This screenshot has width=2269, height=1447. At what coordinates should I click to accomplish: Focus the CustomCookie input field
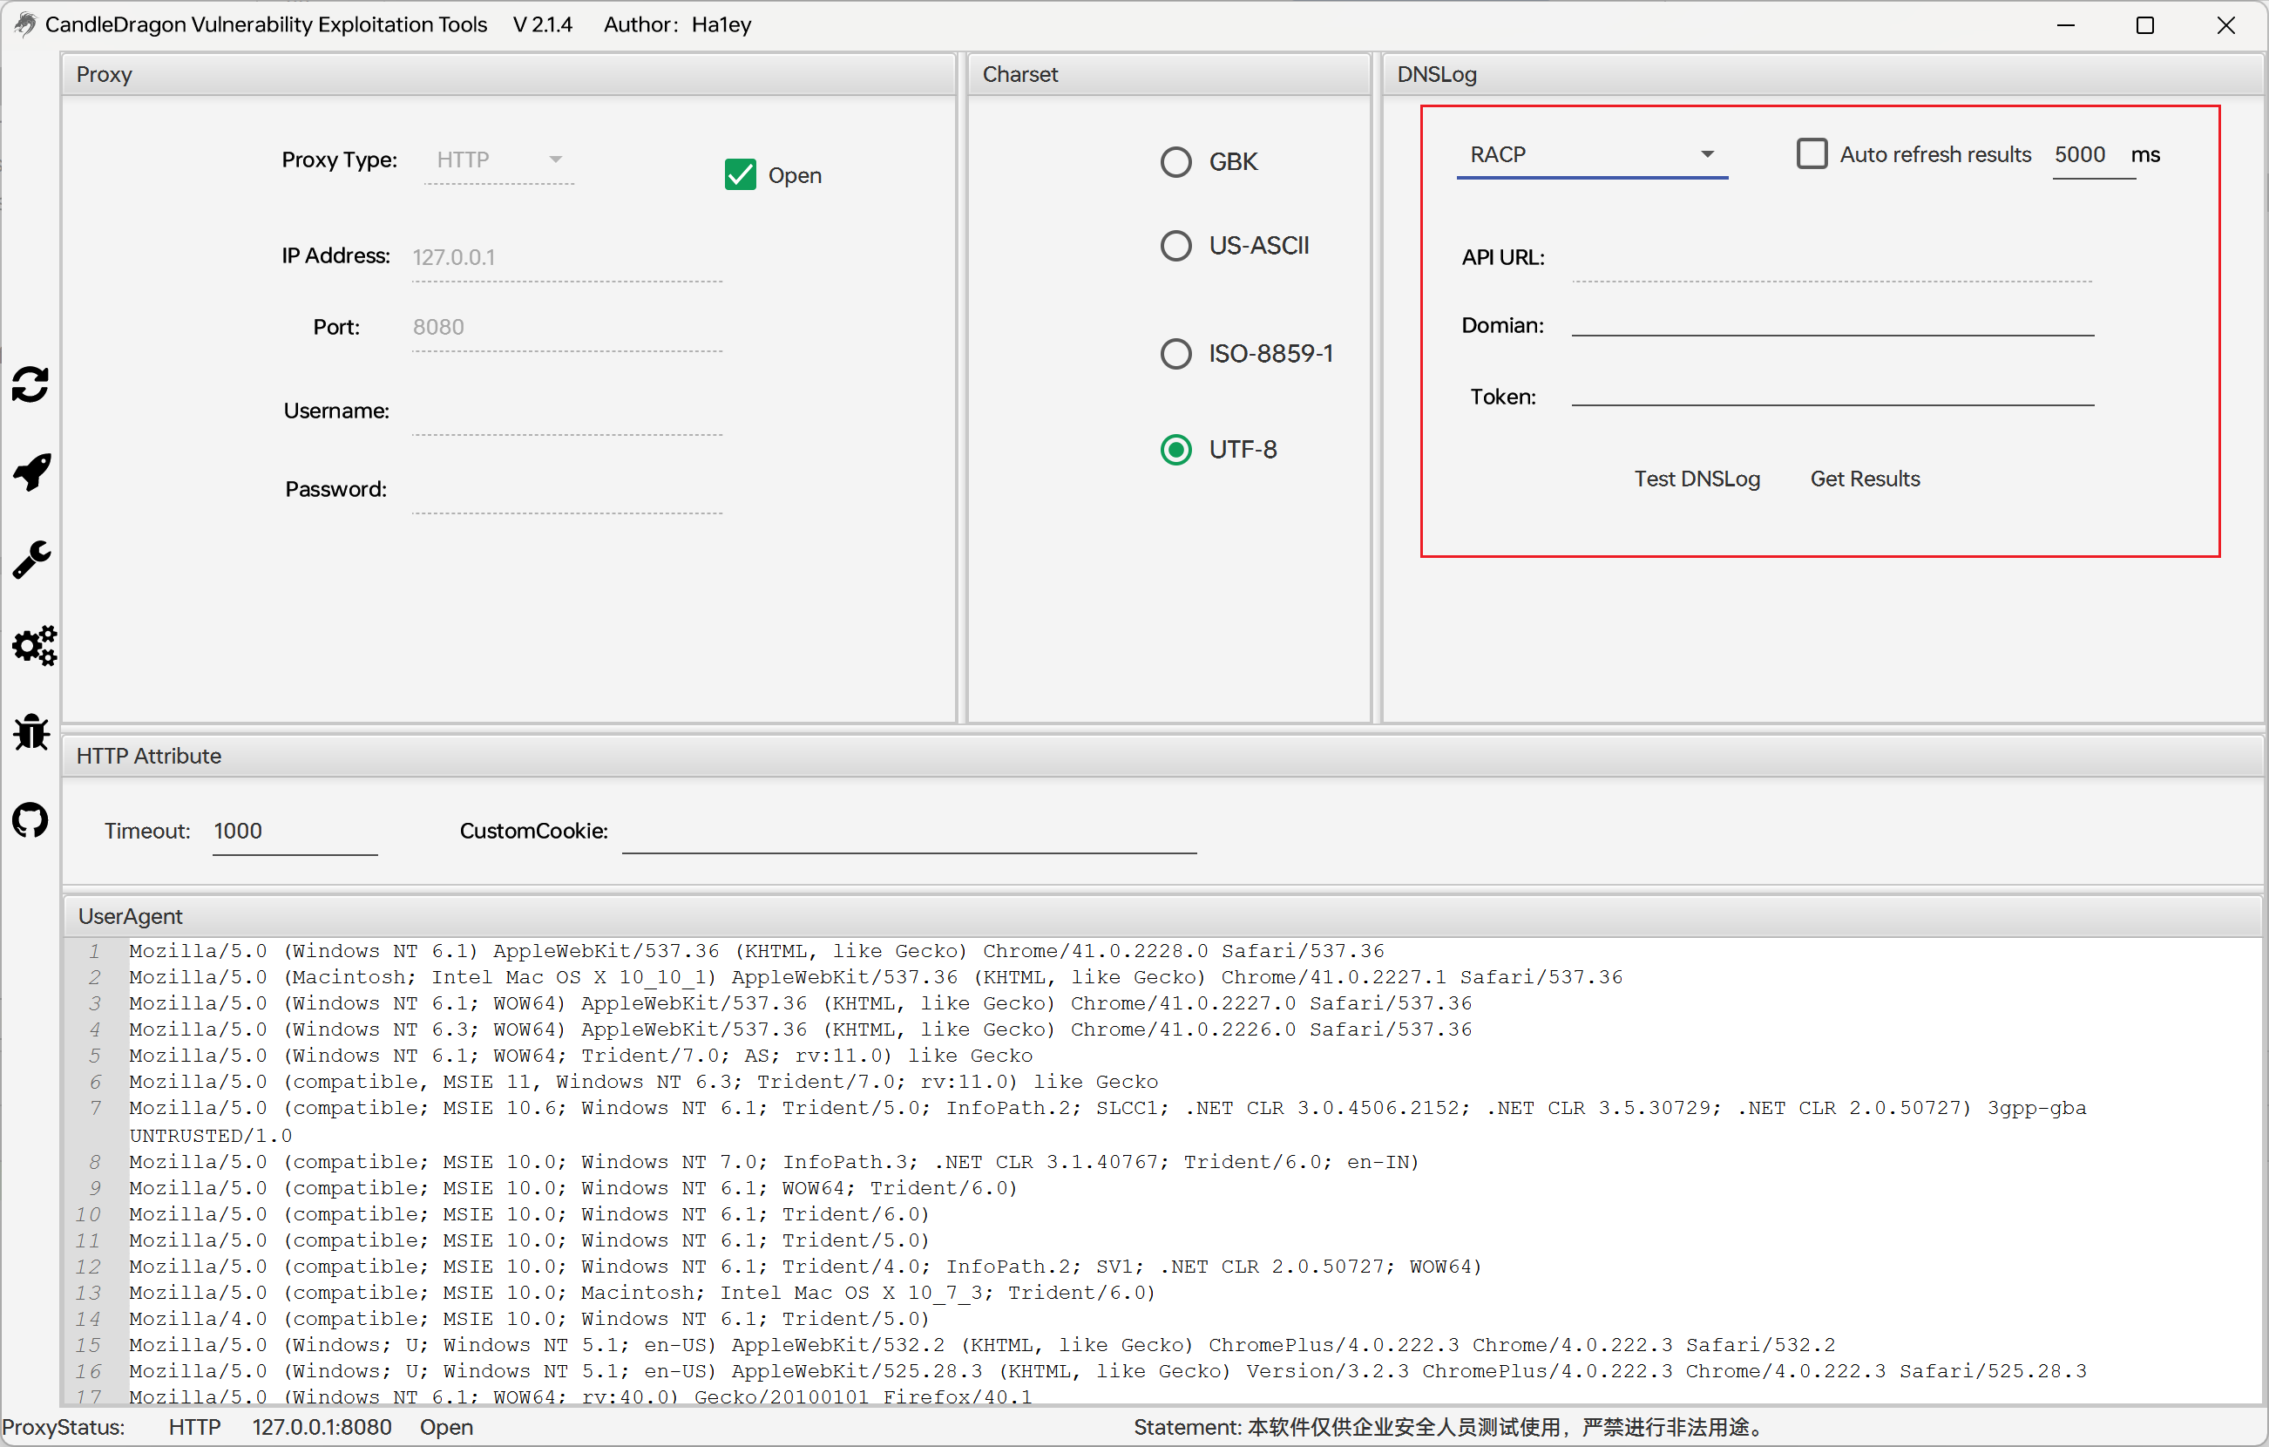pos(908,832)
